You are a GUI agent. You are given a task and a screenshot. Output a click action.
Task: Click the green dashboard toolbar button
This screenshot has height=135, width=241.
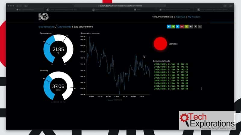click(173, 27)
